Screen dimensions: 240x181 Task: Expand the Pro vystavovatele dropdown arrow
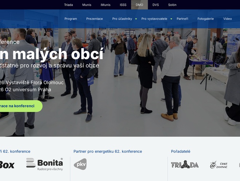click(171, 19)
